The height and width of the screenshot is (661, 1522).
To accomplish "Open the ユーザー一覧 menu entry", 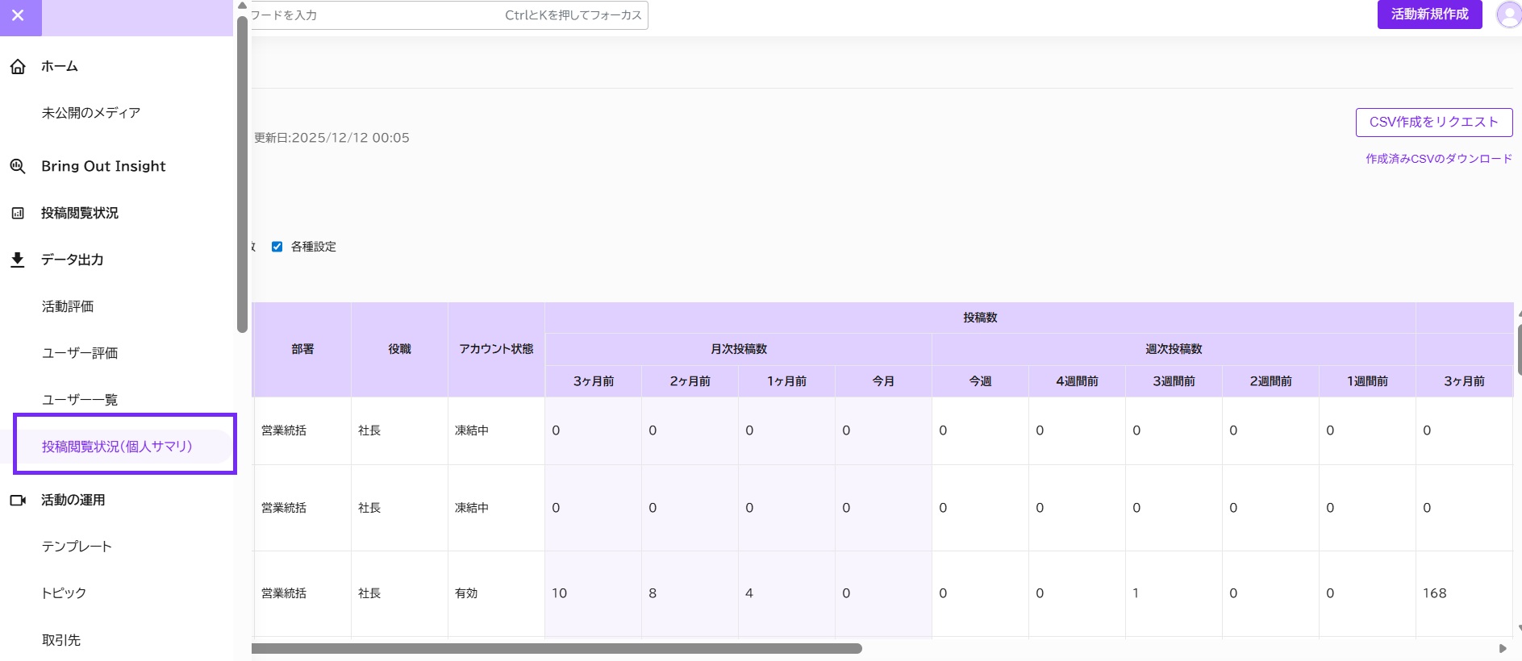I will [80, 400].
